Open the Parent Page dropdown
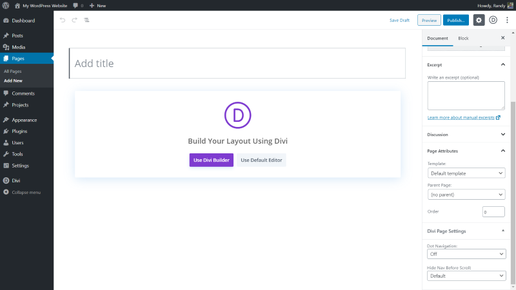This screenshot has width=516, height=290. tap(466, 195)
